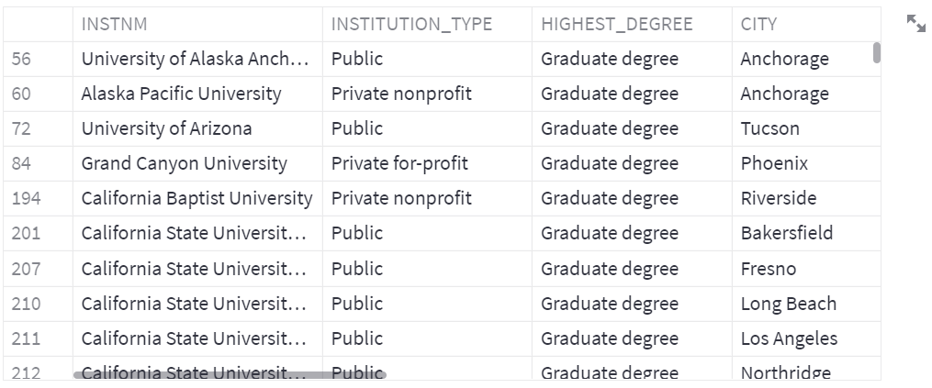Image resolution: width=932 pixels, height=388 pixels.
Task: Click the INSTITUTION_TYPE column header
Action: tap(411, 24)
